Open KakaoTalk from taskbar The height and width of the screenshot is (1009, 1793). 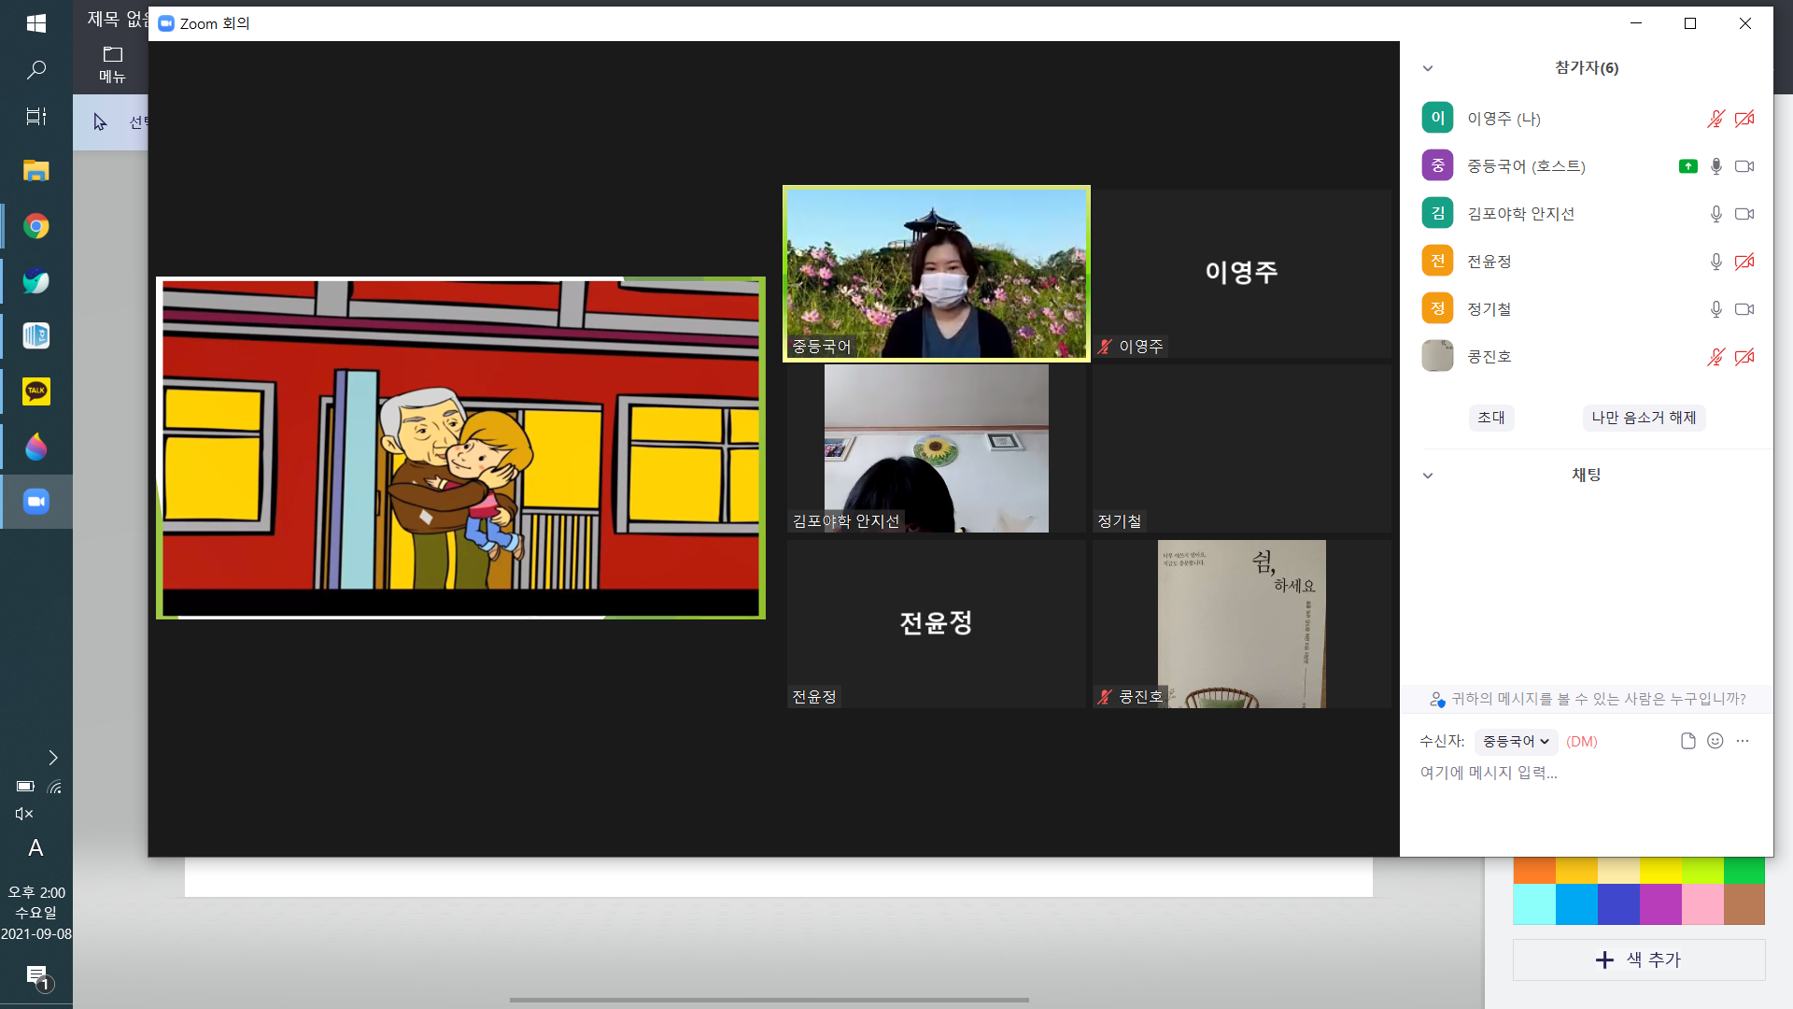tap(36, 391)
